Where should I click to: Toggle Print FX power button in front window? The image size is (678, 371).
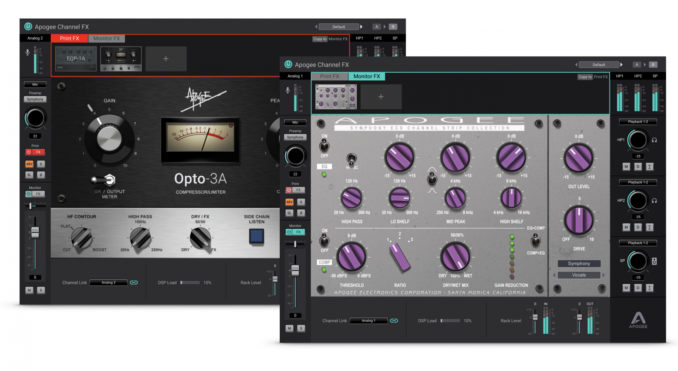click(289, 190)
